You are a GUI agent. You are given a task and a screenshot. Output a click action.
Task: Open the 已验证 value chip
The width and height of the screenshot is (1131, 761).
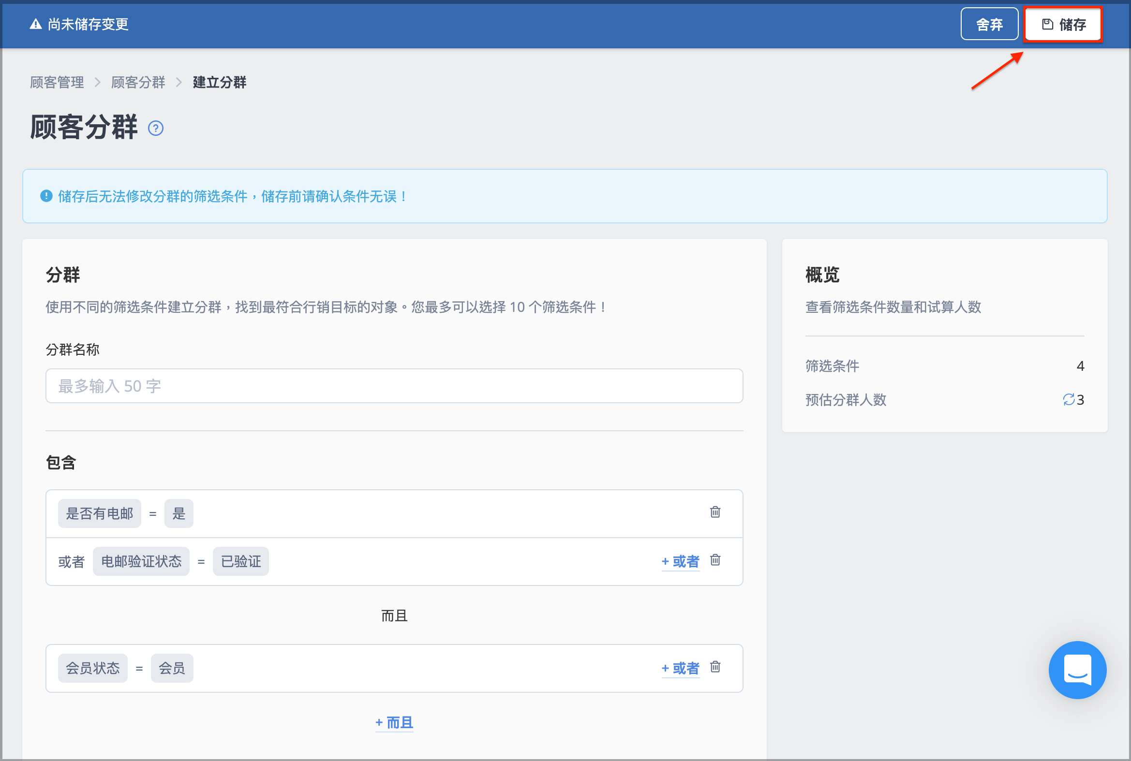coord(241,561)
